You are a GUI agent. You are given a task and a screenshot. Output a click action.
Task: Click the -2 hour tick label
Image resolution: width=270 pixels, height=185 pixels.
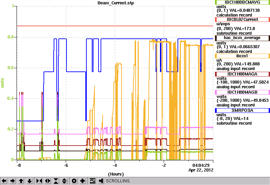tap(164, 165)
